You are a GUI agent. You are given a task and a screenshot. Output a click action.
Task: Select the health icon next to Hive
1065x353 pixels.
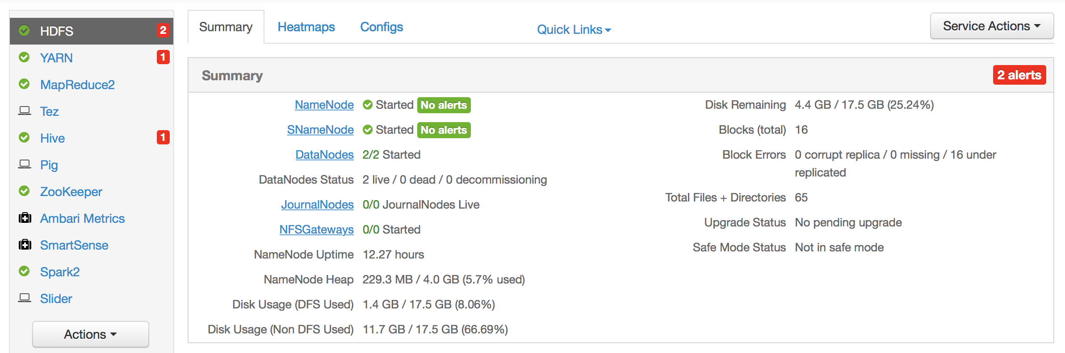[25, 138]
